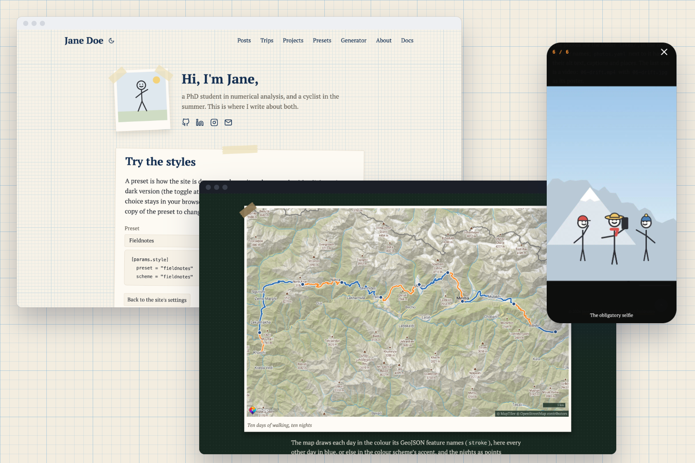This screenshot has width=695, height=463.
Task: Click the email envelope icon
Action: point(228,122)
